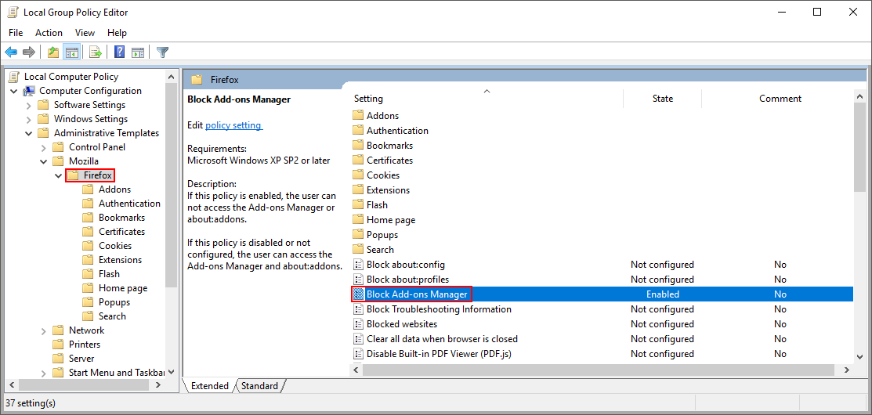Click the blue Help toolbar icon
Viewport: 872px width, 415px height.
click(x=119, y=52)
